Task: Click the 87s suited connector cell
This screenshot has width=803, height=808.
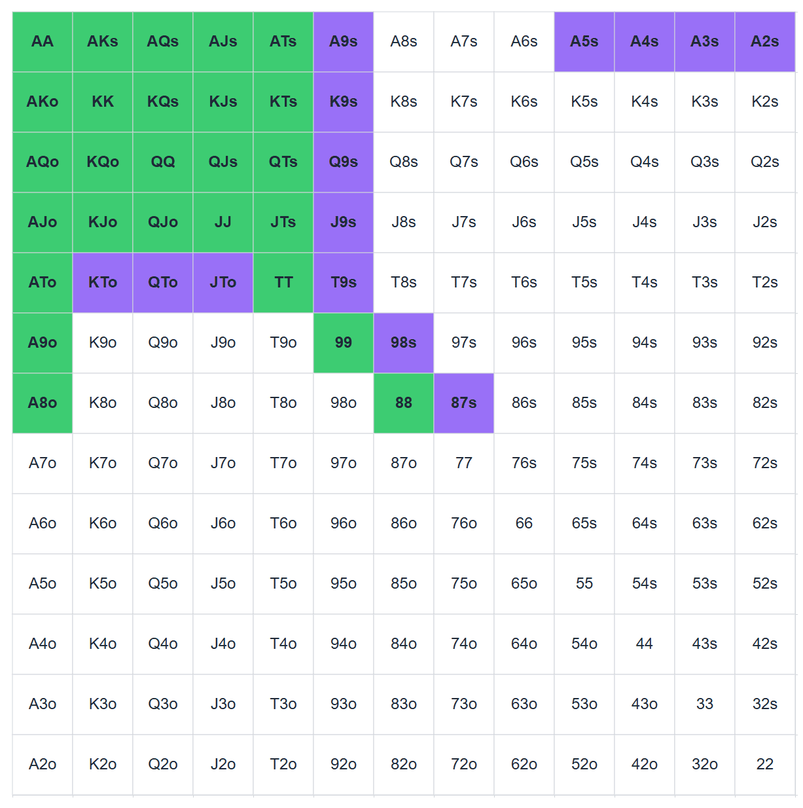Action: click(x=464, y=403)
